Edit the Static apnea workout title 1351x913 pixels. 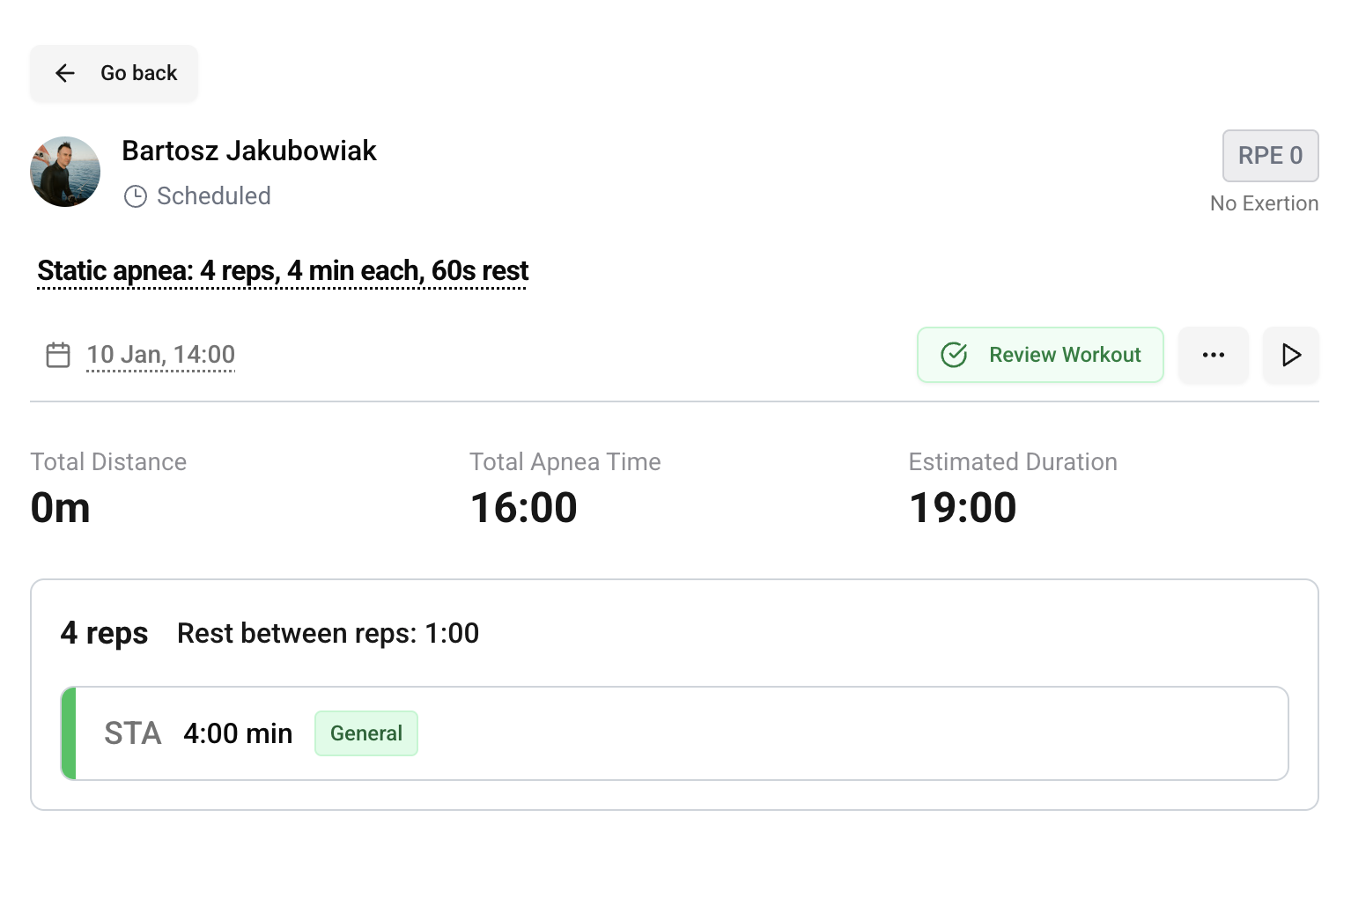click(x=283, y=271)
